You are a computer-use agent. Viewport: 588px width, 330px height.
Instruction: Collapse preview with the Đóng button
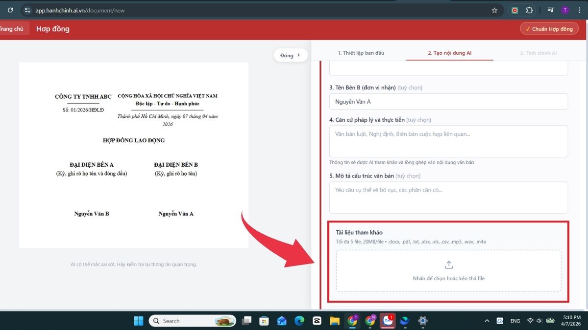(x=291, y=55)
